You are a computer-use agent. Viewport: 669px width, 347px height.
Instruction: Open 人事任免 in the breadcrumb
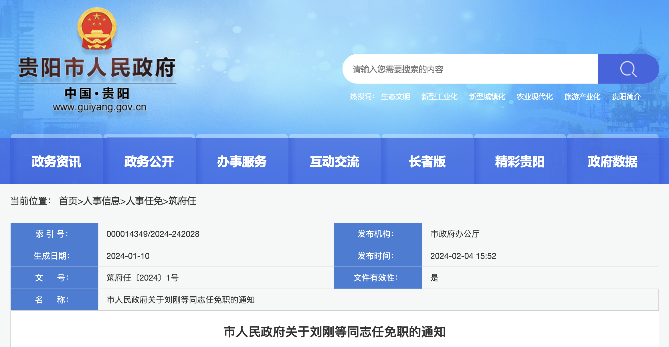tap(144, 201)
